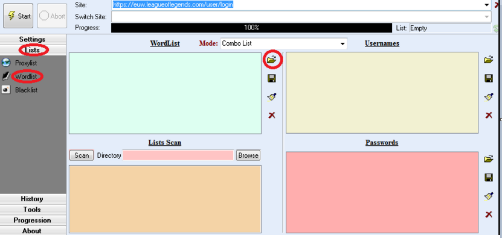The image size is (502, 238).
Task: Click the Scan button
Action: click(82, 155)
